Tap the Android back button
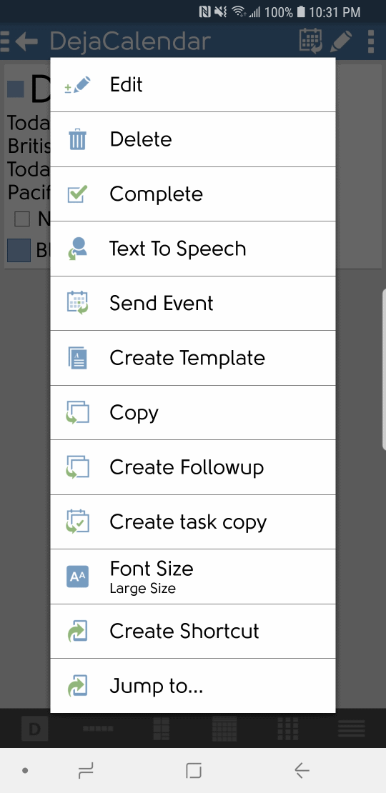 pos(302,771)
